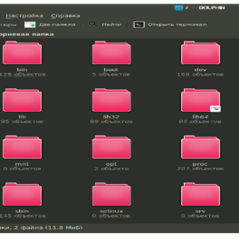This screenshot has height=239, width=239.
Task: Click the '5 объектов' count under boot
Action: (x=111, y=75)
